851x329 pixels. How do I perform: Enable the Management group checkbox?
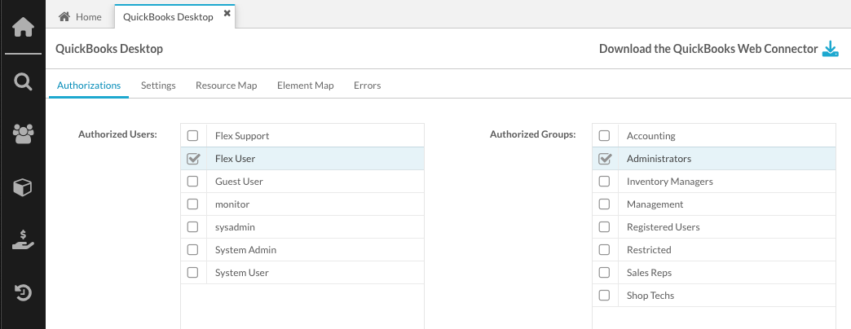604,204
